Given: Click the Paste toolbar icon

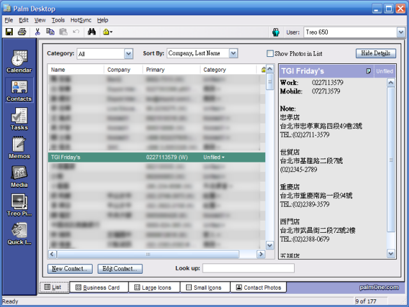Looking at the screenshot, I should coord(63,32).
